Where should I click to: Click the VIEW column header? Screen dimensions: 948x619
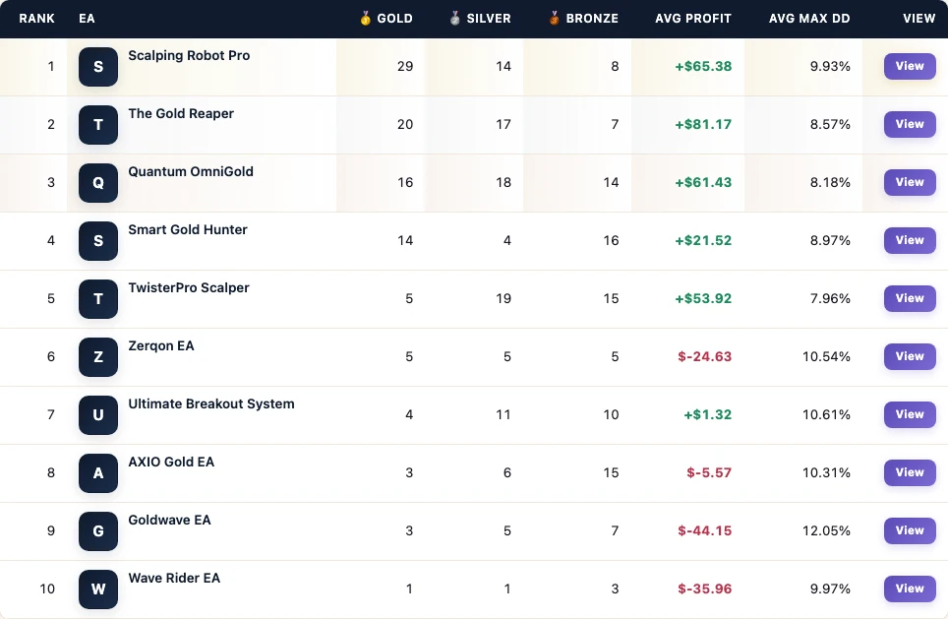[x=918, y=18]
